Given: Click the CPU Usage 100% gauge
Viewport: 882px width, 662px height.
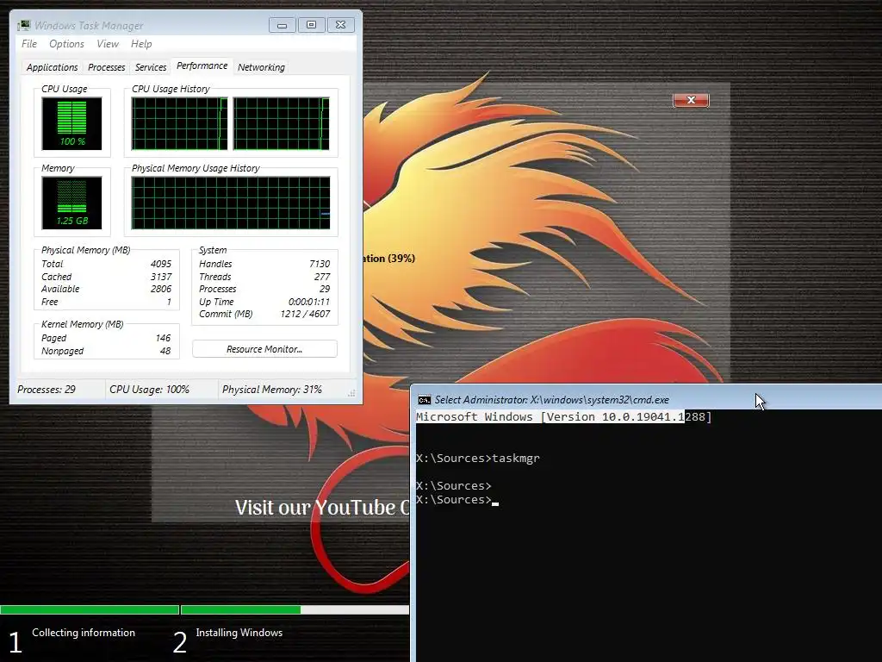Looking at the screenshot, I should pos(72,124).
